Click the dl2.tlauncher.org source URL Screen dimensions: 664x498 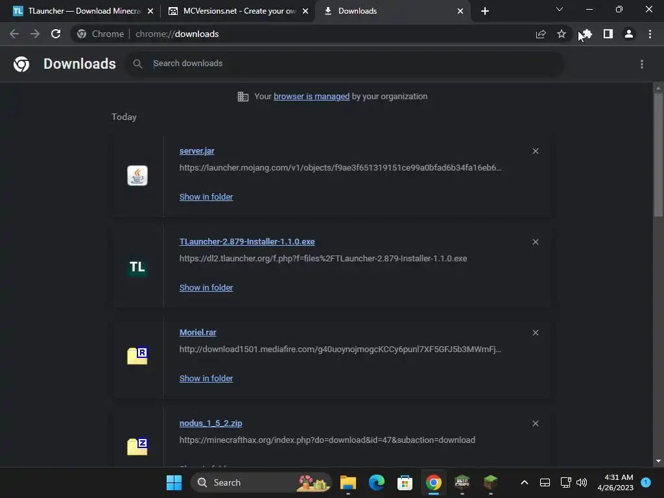pyautogui.click(x=323, y=258)
